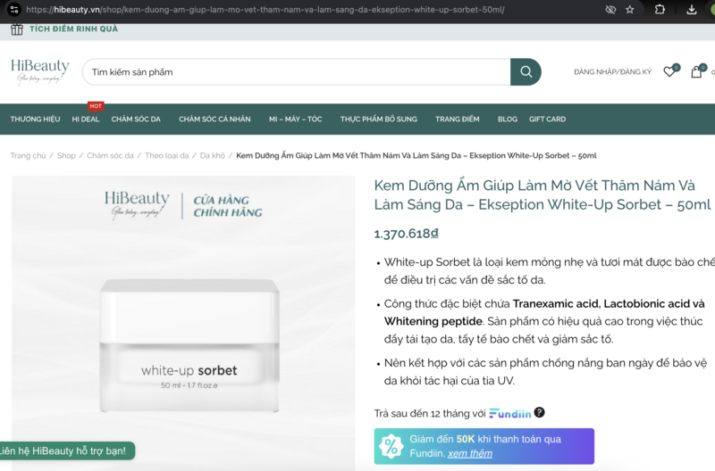The image size is (715, 471).
Task: Open the Blog menu item
Action: [508, 120]
